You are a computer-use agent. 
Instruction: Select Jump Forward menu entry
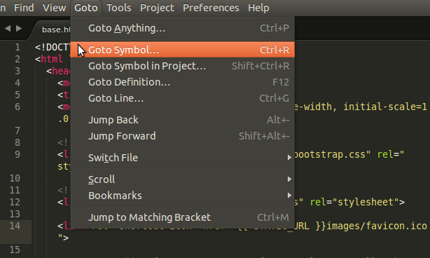tap(183, 136)
